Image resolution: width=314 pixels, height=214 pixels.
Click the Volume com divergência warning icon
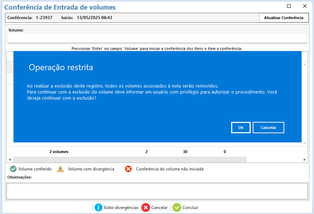(x=61, y=169)
